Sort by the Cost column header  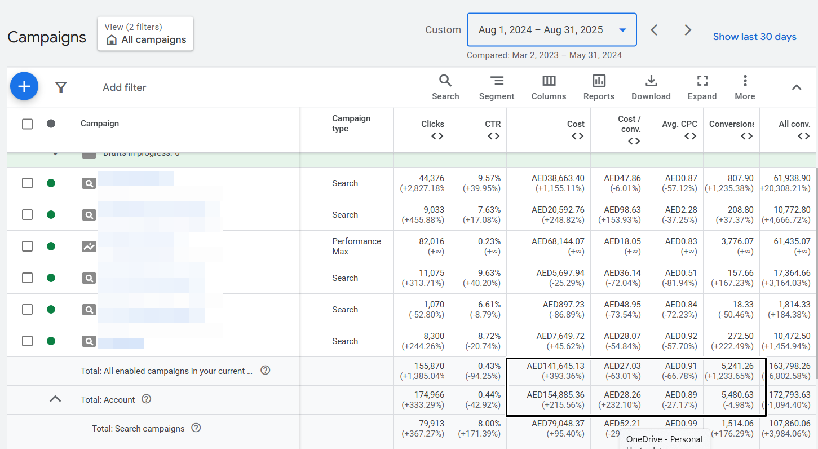(576, 124)
